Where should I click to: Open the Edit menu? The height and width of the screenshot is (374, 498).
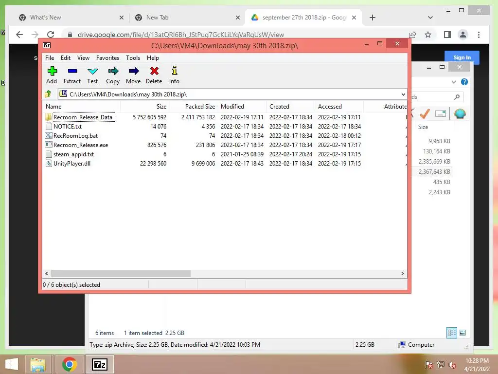click(66, 58)
